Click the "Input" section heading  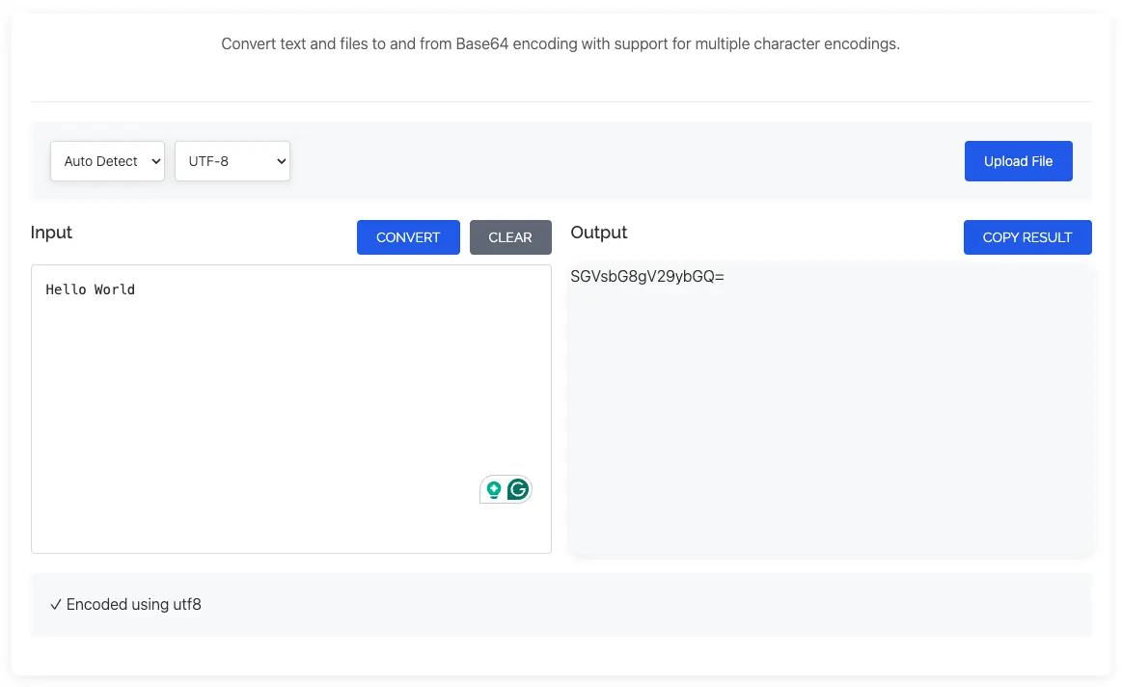[x=51, y=233]
